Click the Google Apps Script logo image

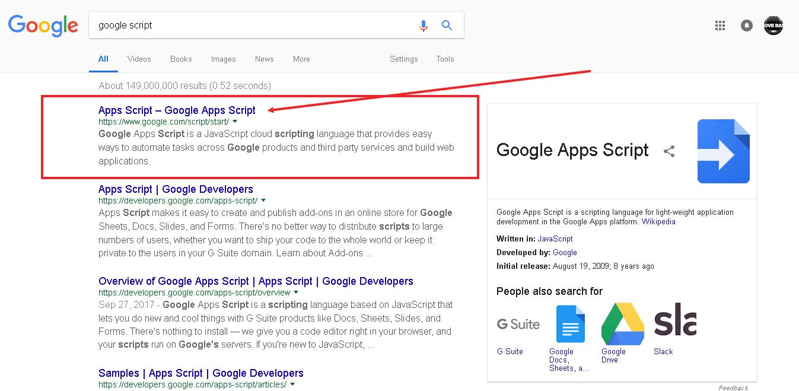[x=723, y=151]
